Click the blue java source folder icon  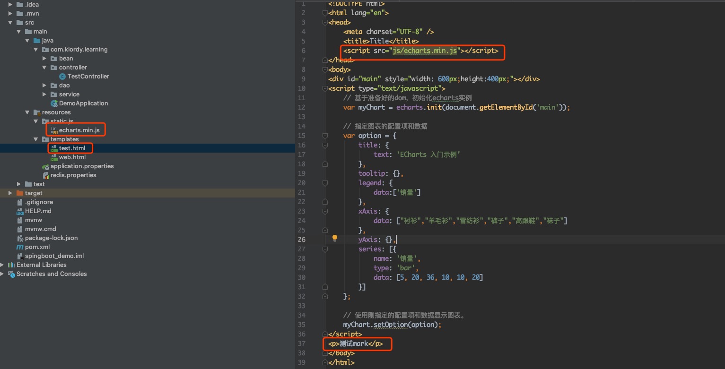[x=37, y=41]
